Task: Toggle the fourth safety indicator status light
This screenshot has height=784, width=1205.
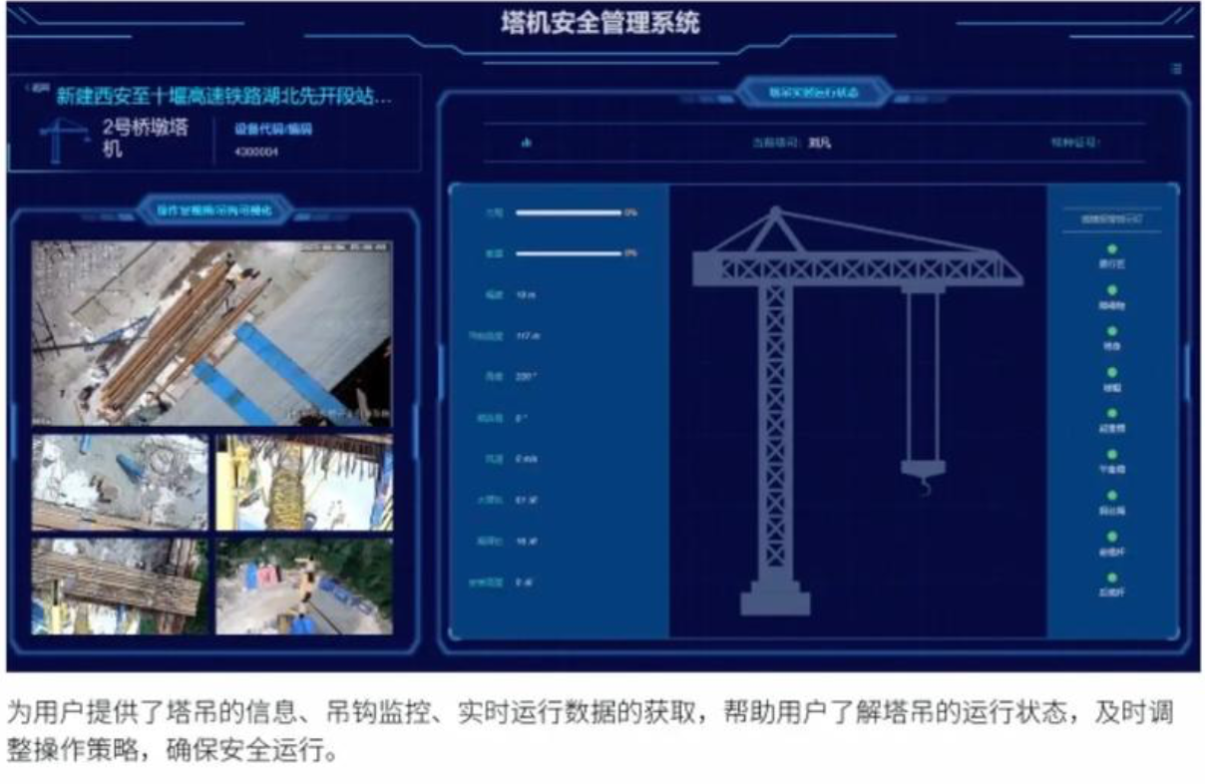Action: click(x=1111, y=371)
